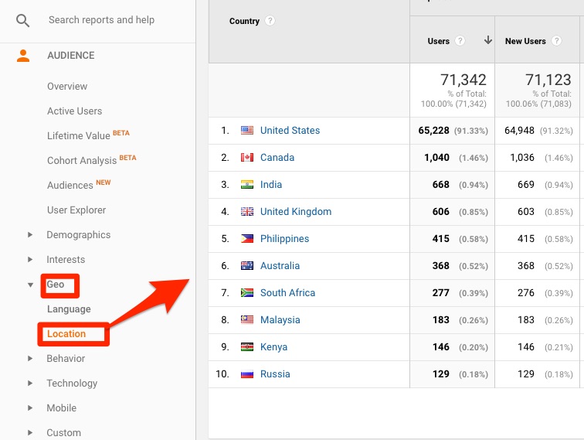Viewport: 584px width, 440px height.
Task: Click the 1,040 Canada users value
Action: click(x=436, y=157)
